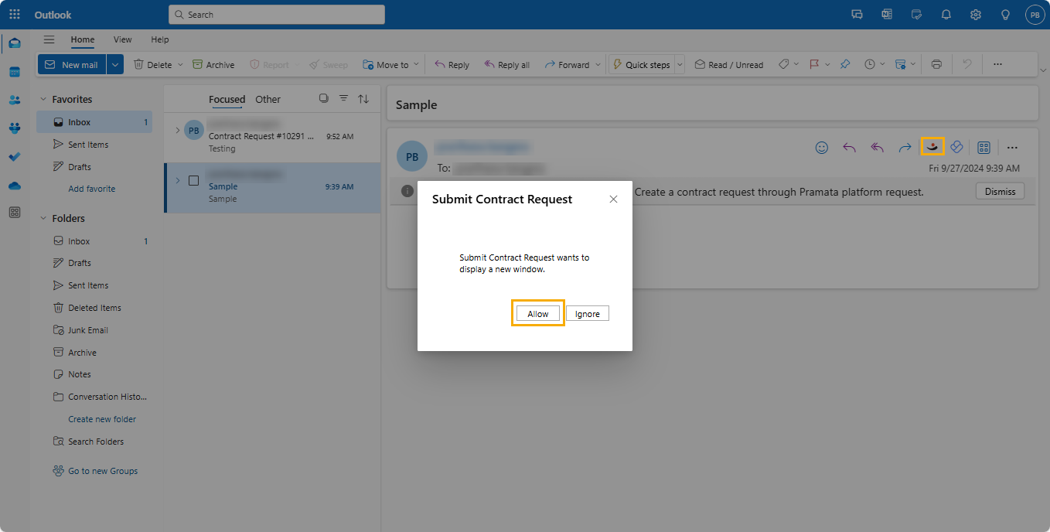
Task: Select the Focused inbox tab
Action: coord(227,99)
